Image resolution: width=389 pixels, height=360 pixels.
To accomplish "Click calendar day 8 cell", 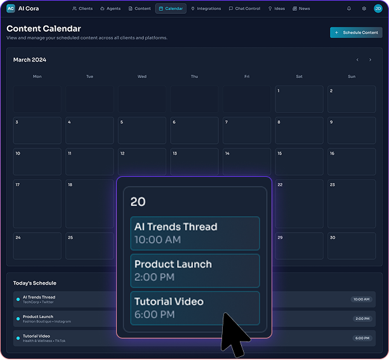I will 299,130.
